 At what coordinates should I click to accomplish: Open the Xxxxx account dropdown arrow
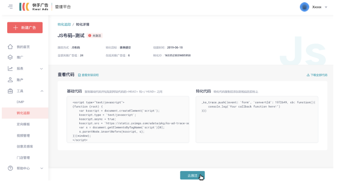click(x=326, y=8)
